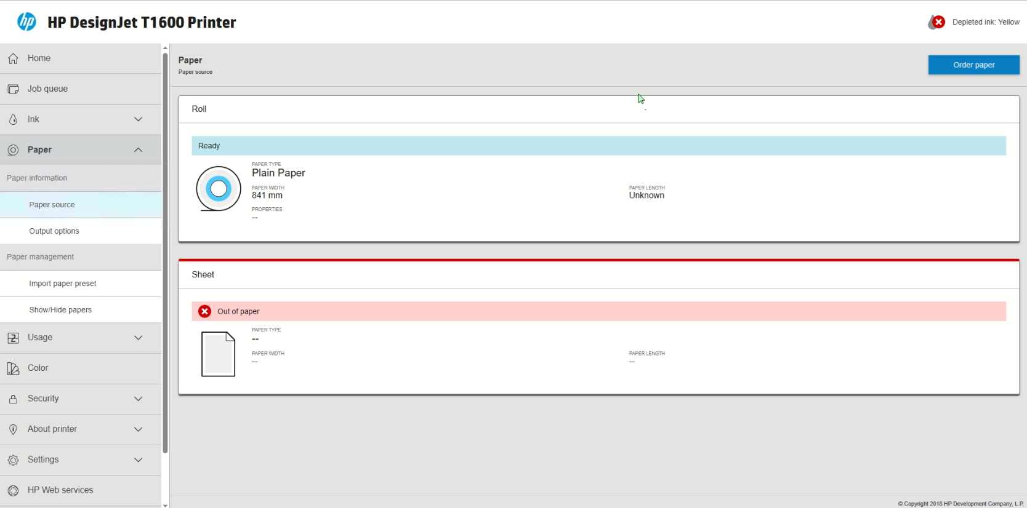
Task: Open Output options page
Action: [x=54, y=231]
